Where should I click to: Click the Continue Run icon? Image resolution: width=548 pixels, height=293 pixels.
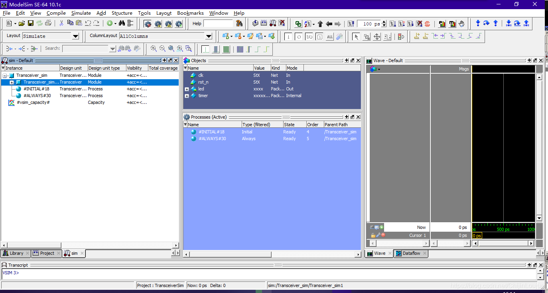[402, 24]
